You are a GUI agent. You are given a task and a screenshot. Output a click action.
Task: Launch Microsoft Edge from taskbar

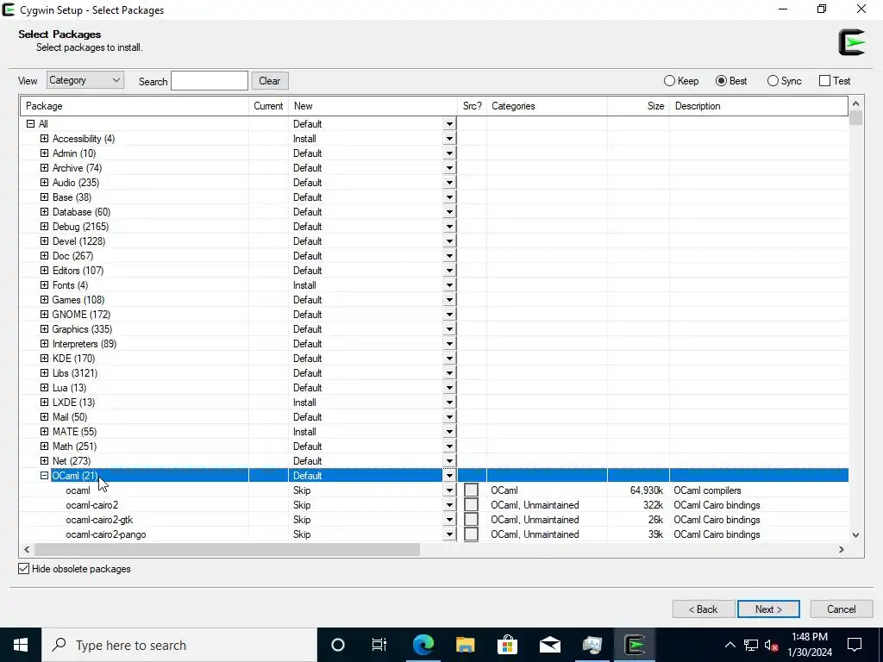423,645
